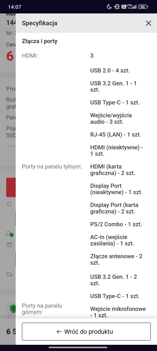This screenshot has height=351, width=157.
Task: Tap the Złącza i porty section heading
Action: (40, 41)
